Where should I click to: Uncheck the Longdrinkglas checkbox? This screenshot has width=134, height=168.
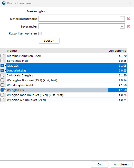point(2,70)
